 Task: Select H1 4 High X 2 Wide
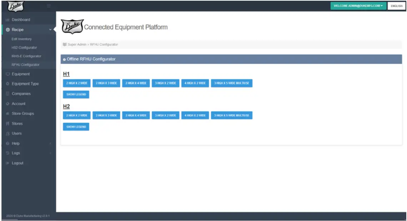[x=195, y=83]
